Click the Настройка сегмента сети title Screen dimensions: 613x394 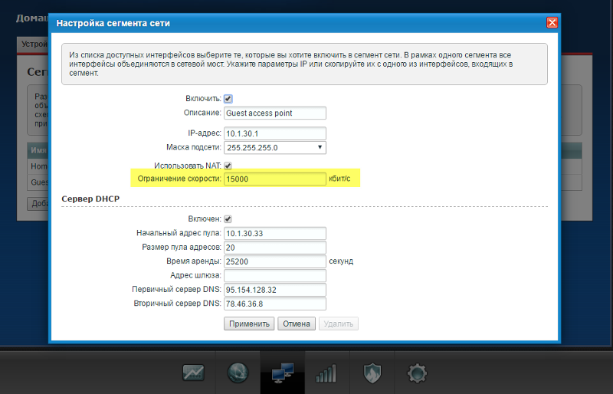pyautogui.click(x=113, y=23)
